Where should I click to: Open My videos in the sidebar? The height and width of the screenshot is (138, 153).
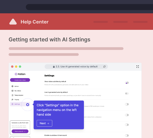16,91
